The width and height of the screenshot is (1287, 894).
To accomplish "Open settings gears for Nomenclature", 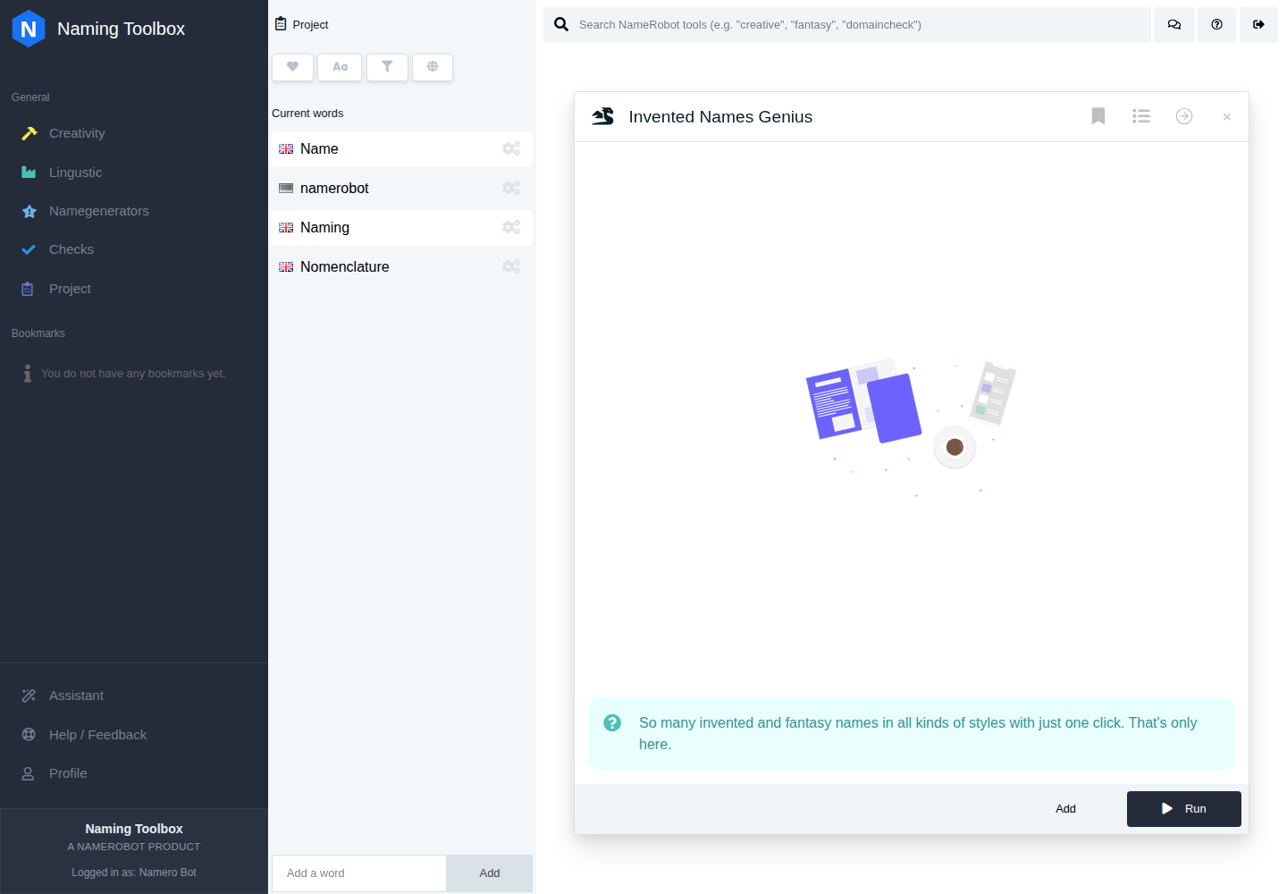I will 511,267.
